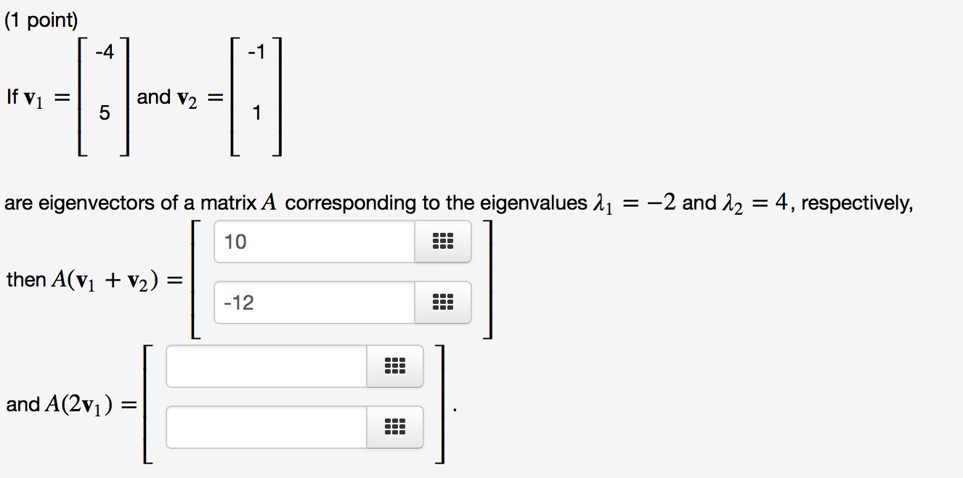Click the matrix entry icon in the top A(2v1) field
The image size is (963, 478).
tap(396, 366)
